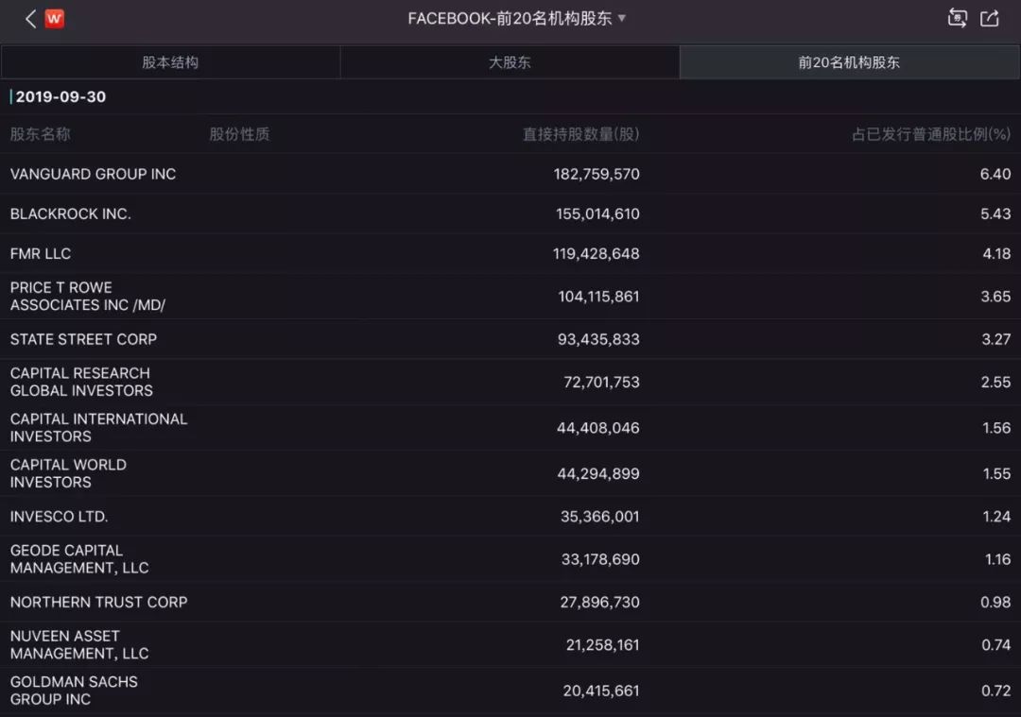The height and width of the screenshot is (717, 1021).
Task: Tap the back arrow icon
Action: tap(30, 19)
